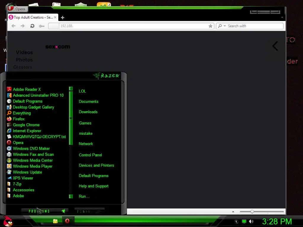This screenshot has width=303, height=227.
Task: Open XPS Viewer
Action: click(x=20, y=178)
